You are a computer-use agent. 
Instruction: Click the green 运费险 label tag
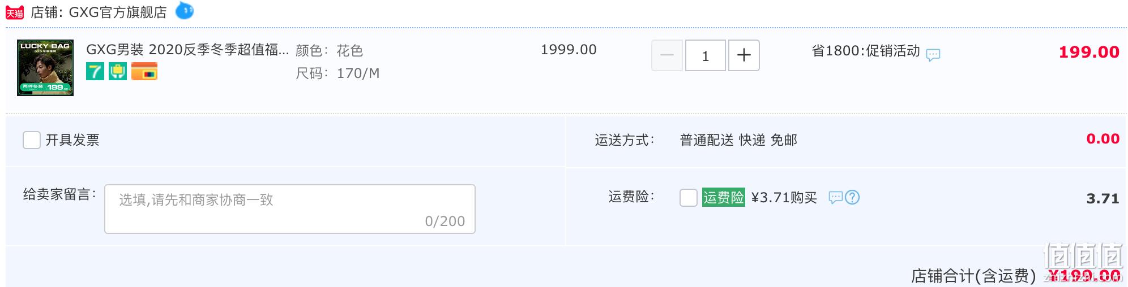coord(724,197)
